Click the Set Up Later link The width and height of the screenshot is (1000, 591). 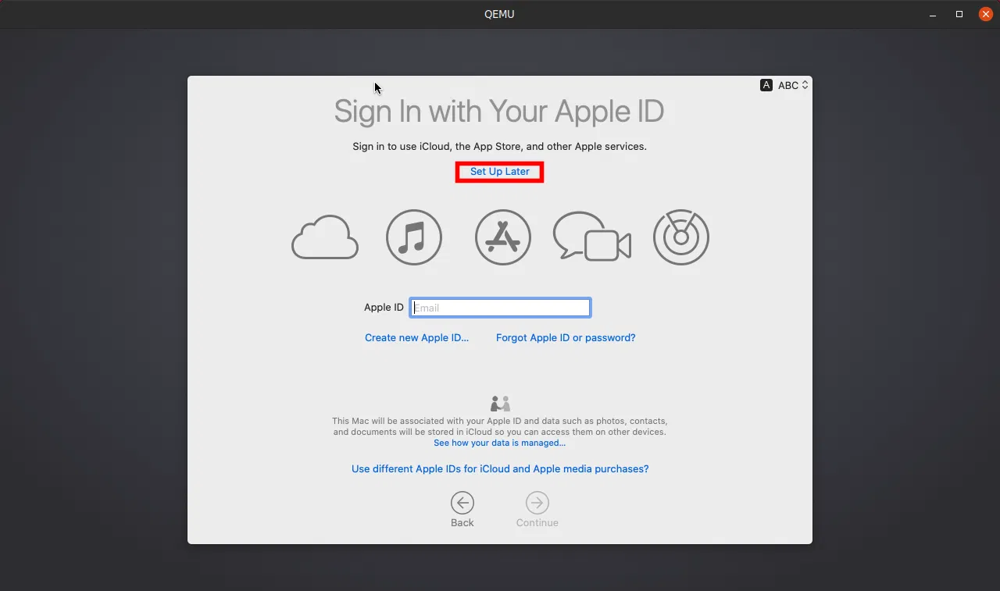click(x=500, y=172)
